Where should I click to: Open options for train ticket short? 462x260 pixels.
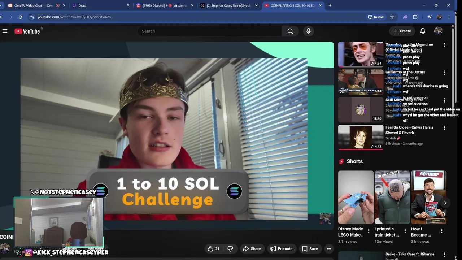405,231
